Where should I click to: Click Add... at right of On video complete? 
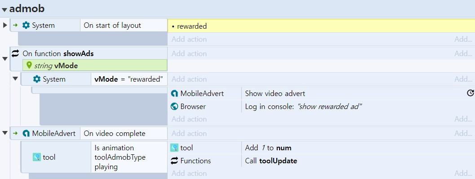[463, 133]
